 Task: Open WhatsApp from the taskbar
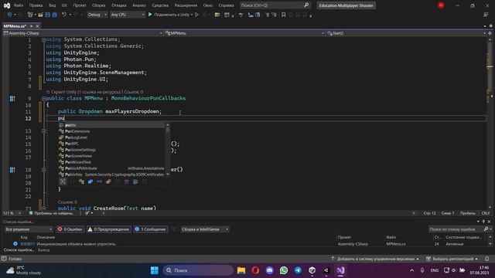coord(284,270)
